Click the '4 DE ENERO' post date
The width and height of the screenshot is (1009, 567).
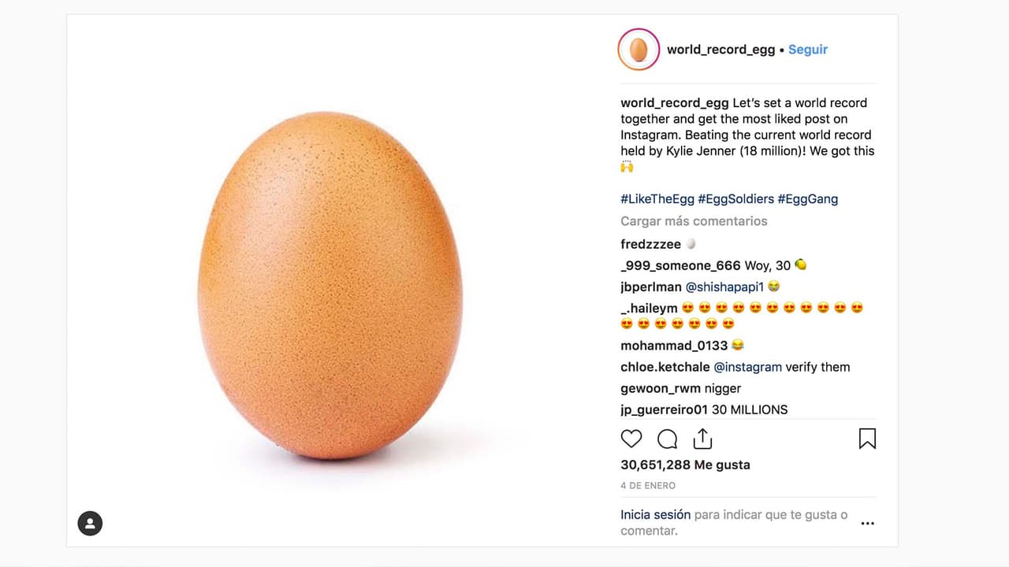tap(648, 486)
